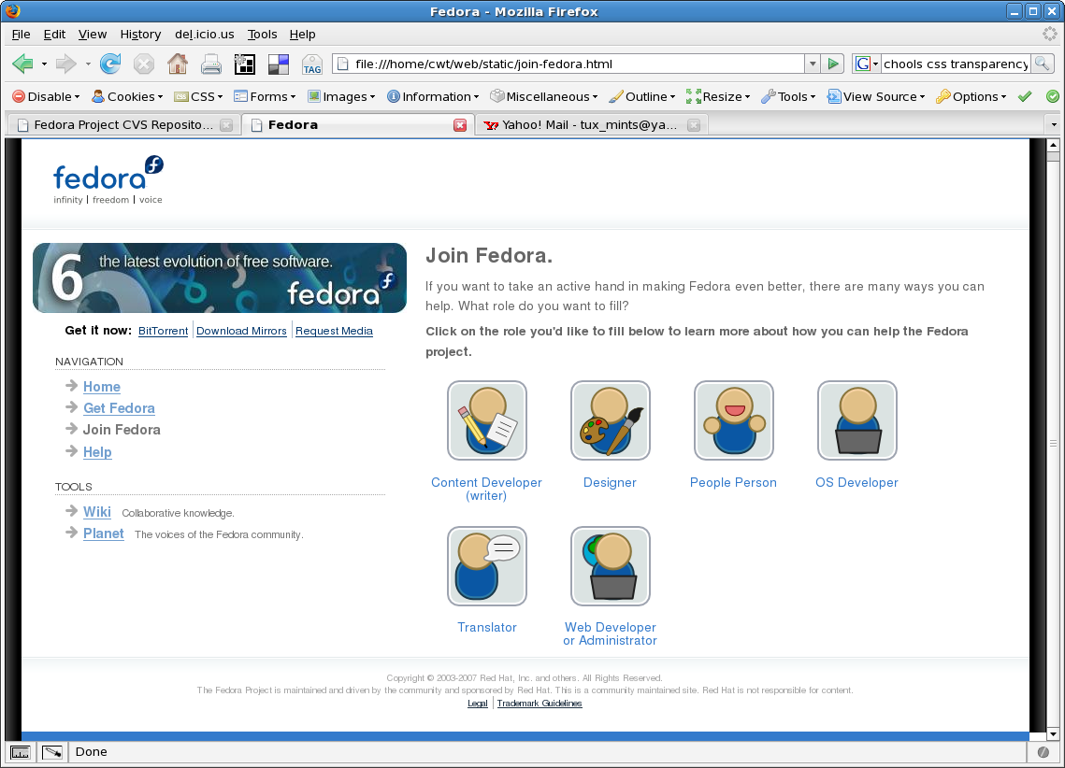1065x768 pixels.
Task: Click the OS Developer role icon
Action: [x=857, y=420]
